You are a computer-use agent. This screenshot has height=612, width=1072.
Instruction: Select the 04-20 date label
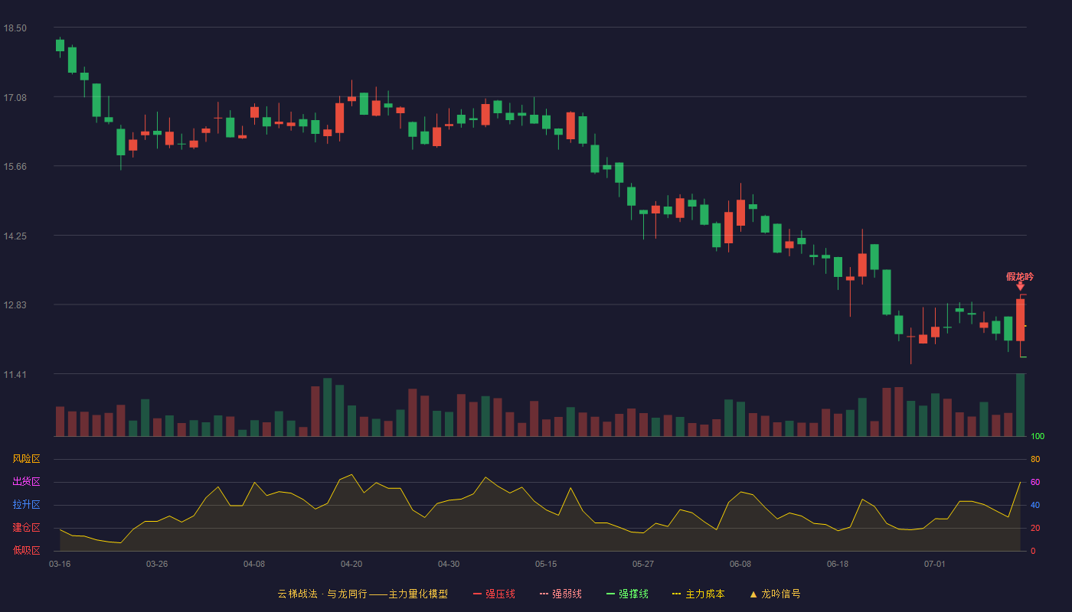(351, 564)
